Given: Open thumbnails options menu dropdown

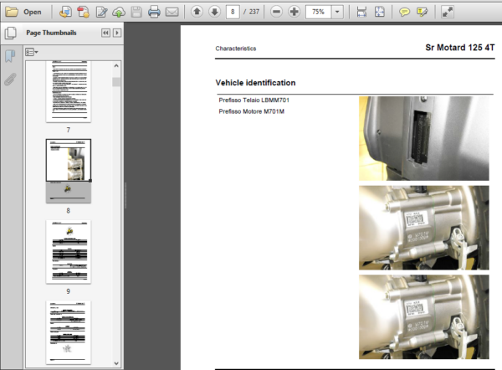Looking at the screenshot, I should click(x=32, y=52).
